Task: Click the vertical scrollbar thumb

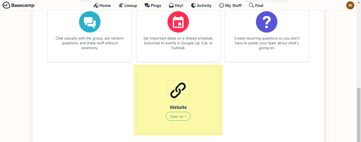Action: 359,115
